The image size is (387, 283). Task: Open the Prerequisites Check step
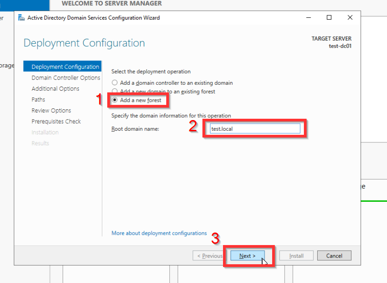tap(56, 121)
